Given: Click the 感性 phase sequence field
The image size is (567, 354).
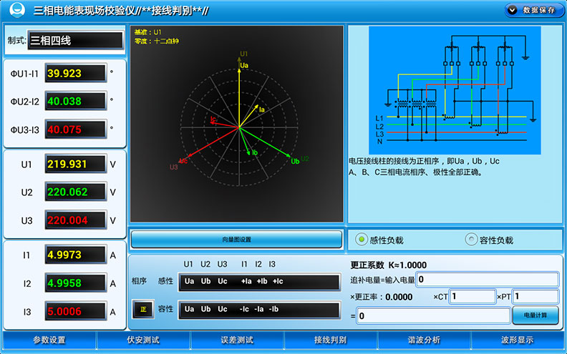Looking at the screenshot, I should click(259, 282).
